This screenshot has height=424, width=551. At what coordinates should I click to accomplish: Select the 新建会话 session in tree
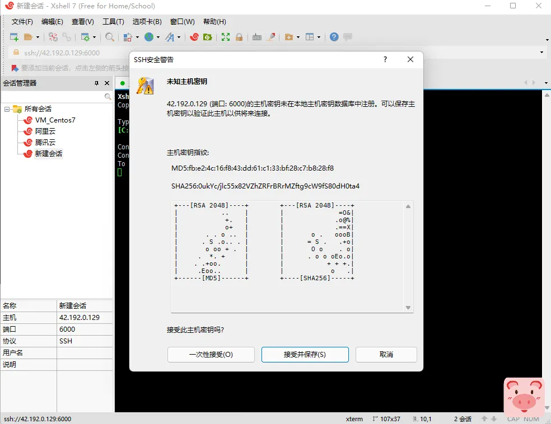coord(49,154)
